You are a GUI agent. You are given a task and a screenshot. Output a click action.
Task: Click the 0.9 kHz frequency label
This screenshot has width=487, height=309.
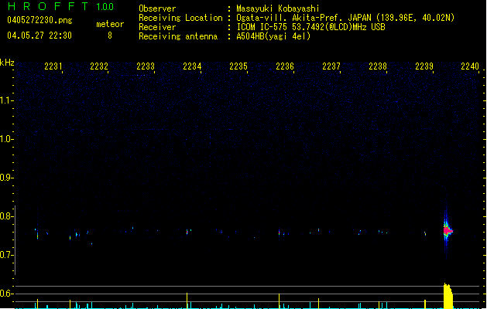(6, 178)
